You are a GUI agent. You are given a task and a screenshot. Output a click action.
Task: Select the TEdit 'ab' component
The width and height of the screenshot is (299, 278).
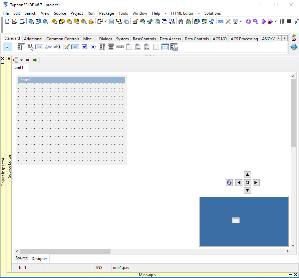[57, 47]
